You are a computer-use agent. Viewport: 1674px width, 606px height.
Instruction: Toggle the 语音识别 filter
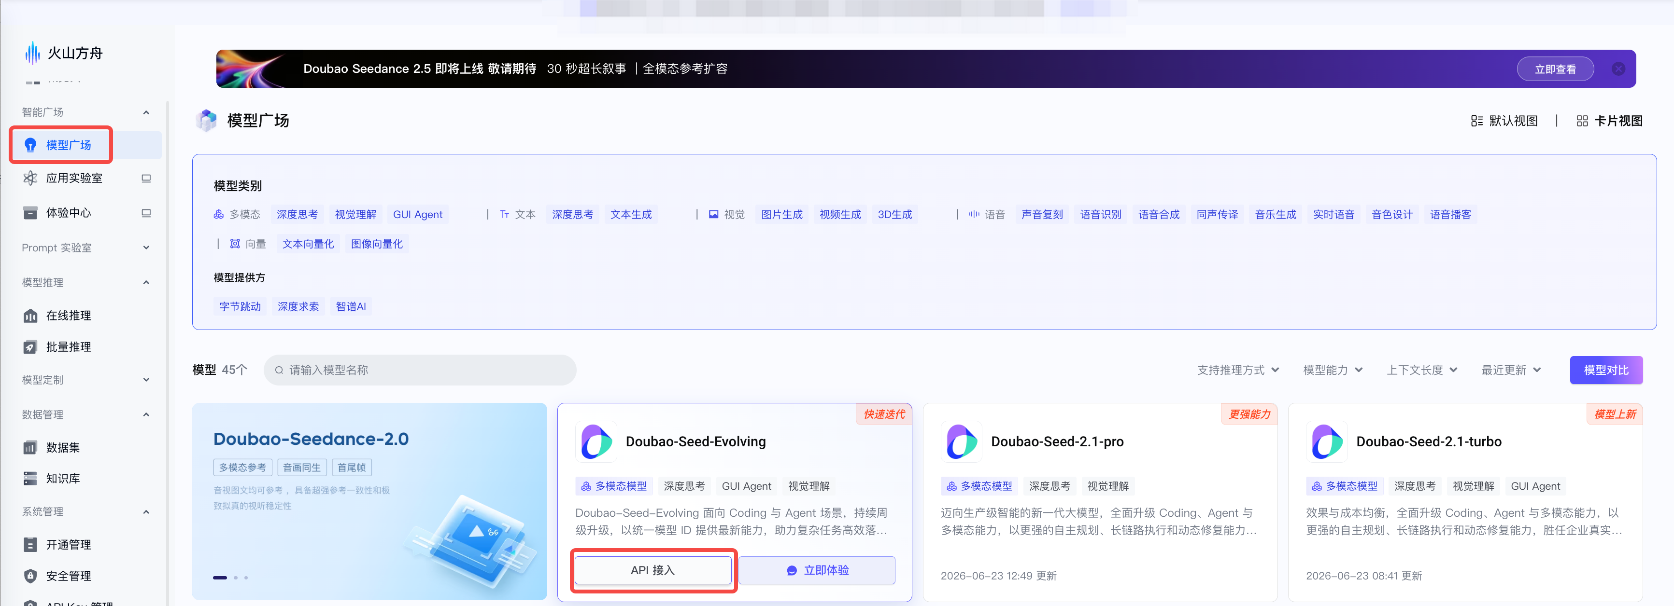1101,214
